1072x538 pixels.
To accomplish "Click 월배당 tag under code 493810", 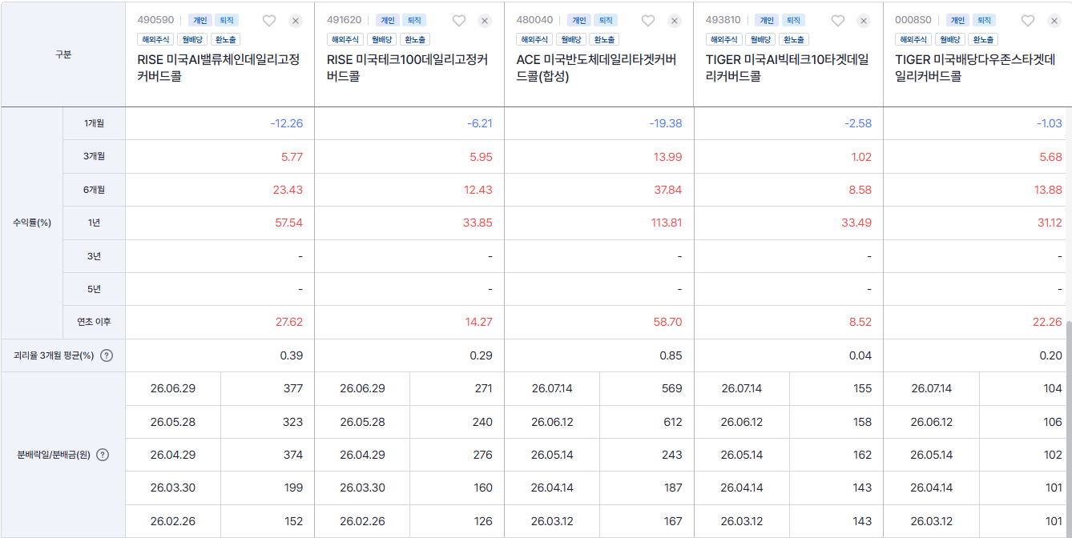I will point(760,39).
